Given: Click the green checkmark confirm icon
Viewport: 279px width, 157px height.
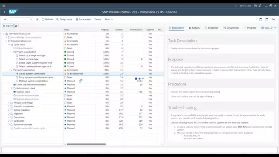Looking at the screenshot, I should point(5,19).
